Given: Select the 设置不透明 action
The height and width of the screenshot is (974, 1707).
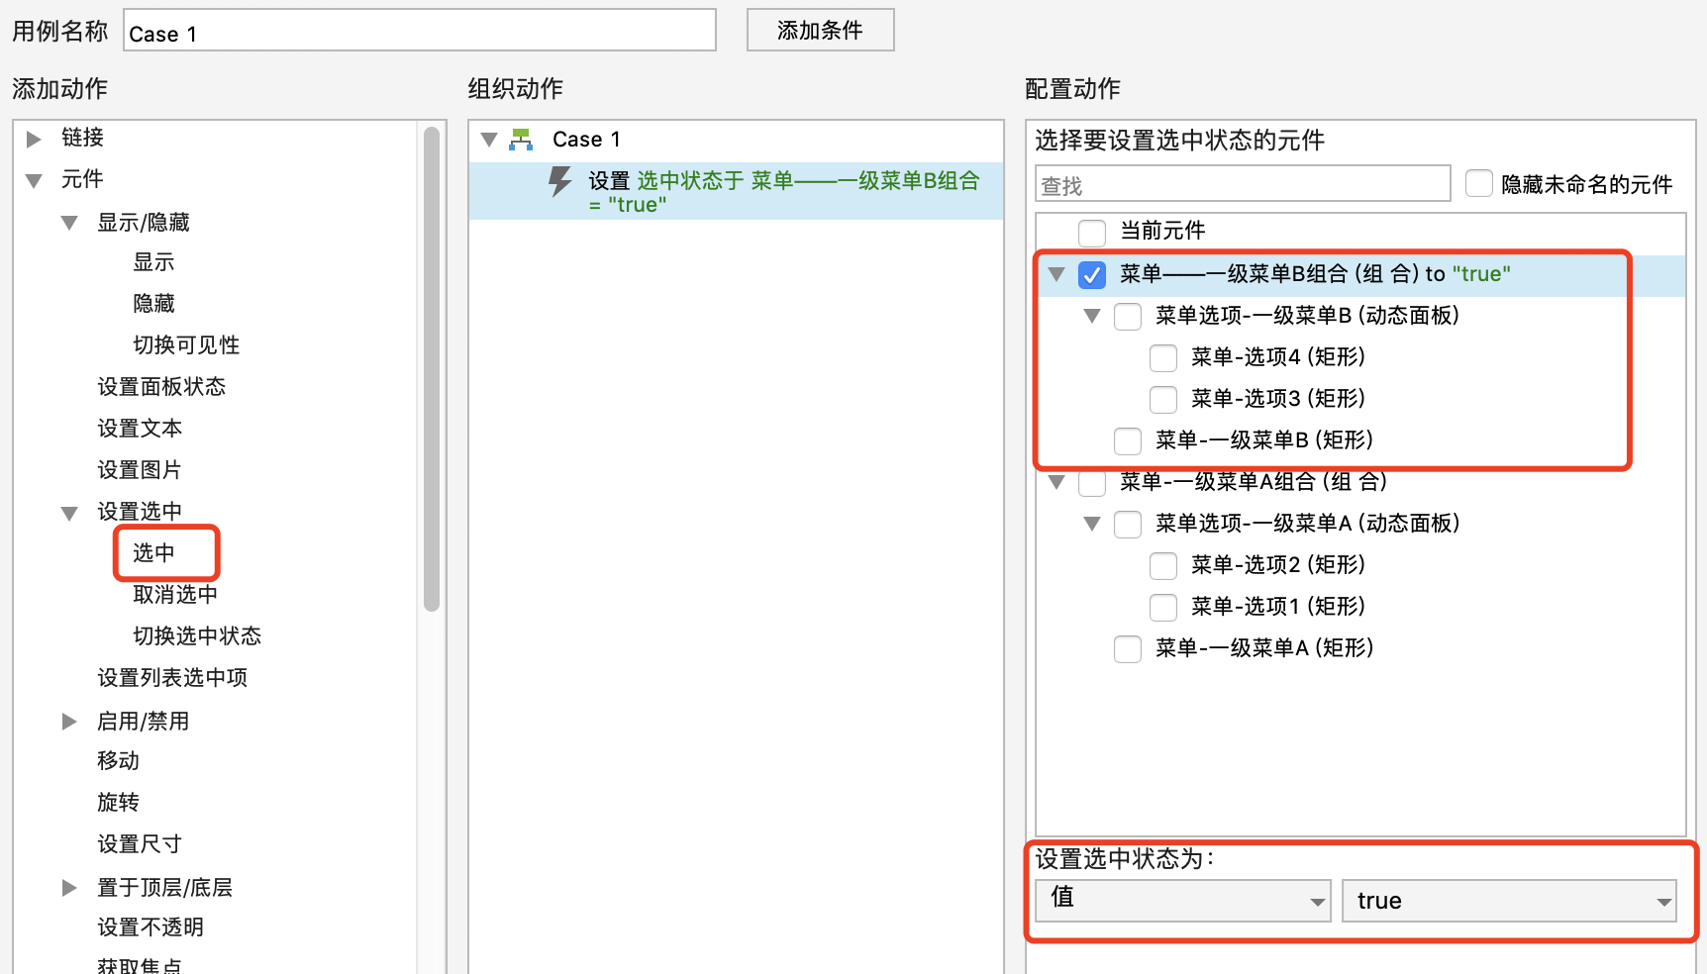Looking at the screenshot, I should pos(151,927).
